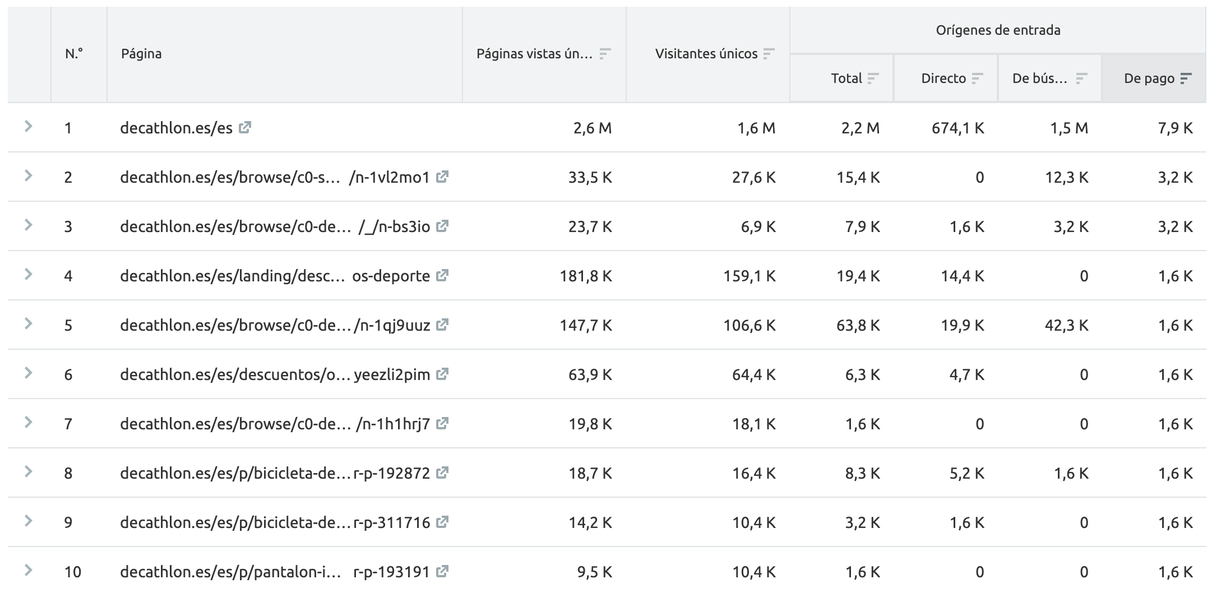Image resolution: width=1212 pixels, height=593 pixels.
Task: Open external link icon for r-p-192872 page
Action: (442, 473)
